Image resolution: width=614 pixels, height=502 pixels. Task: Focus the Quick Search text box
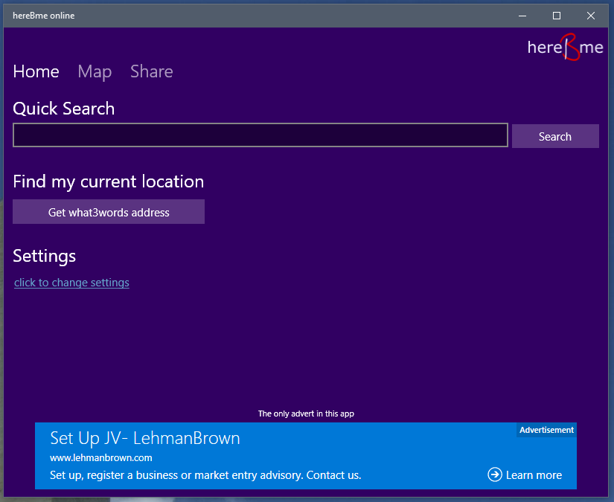pos(260,135)
